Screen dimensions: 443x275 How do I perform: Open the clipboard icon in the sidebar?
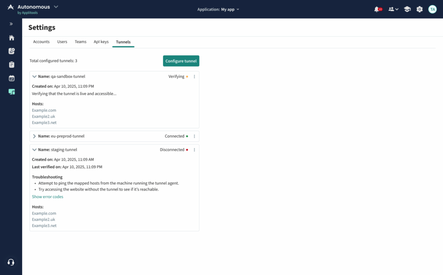[11, 64]
